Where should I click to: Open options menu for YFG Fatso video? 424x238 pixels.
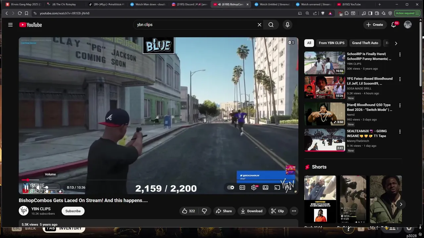click(x=400, y=79)
